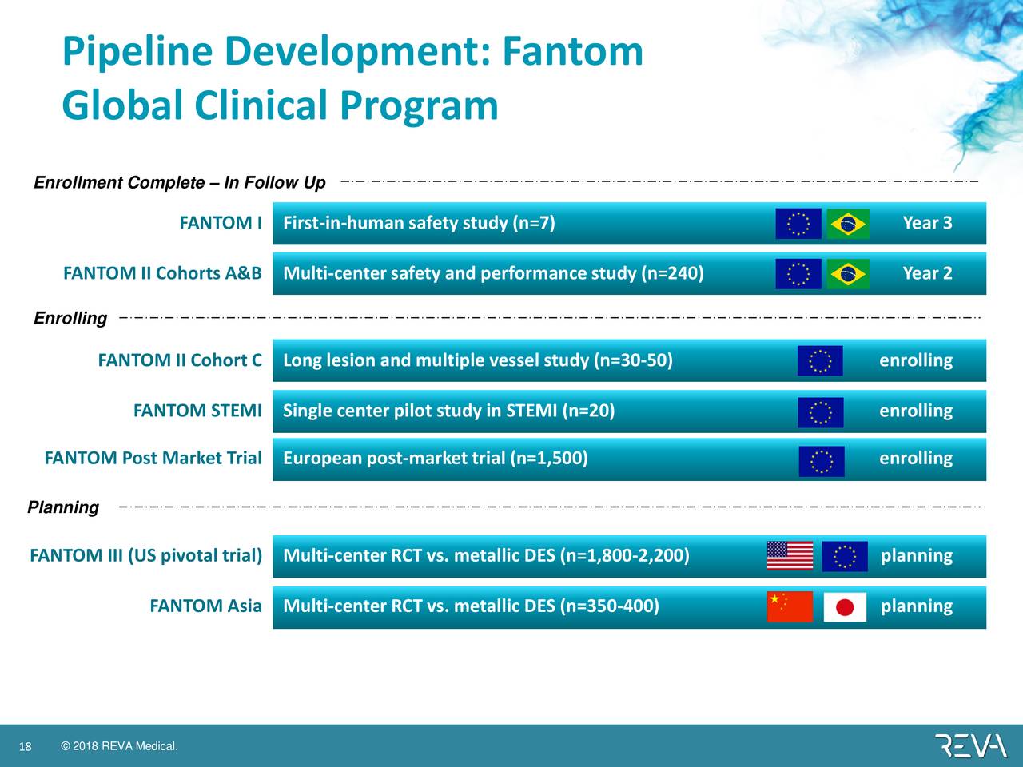Click the EU flag in FANTOM Post Market Trial row
The width and height of the screenshot is (1023, 767).
(x=822, y=462)
